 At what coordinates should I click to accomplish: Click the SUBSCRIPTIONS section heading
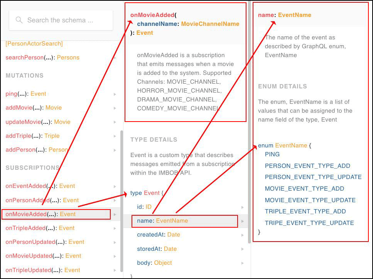click(32, 167)
